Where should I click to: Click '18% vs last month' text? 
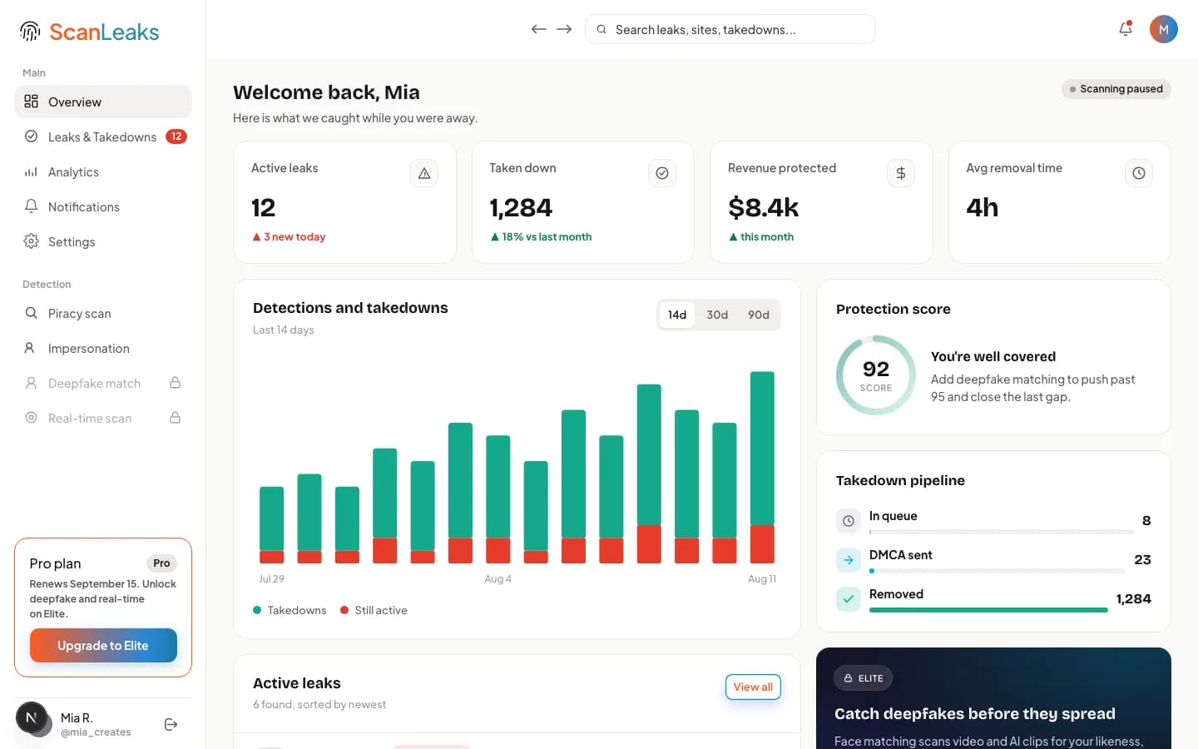(x=541, y=237)
